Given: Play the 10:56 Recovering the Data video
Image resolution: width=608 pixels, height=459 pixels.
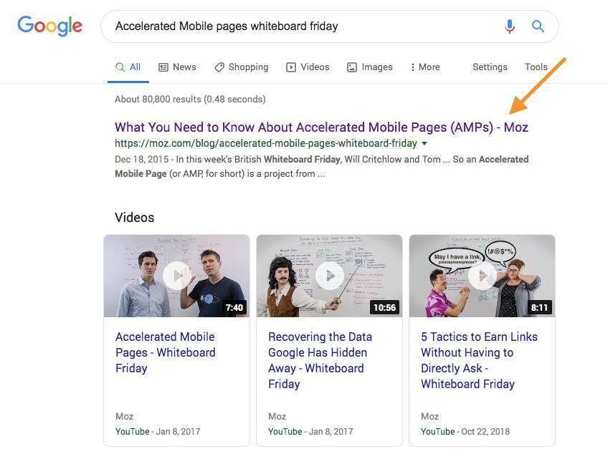Looking at the screenshot, I should pos(330,276).
